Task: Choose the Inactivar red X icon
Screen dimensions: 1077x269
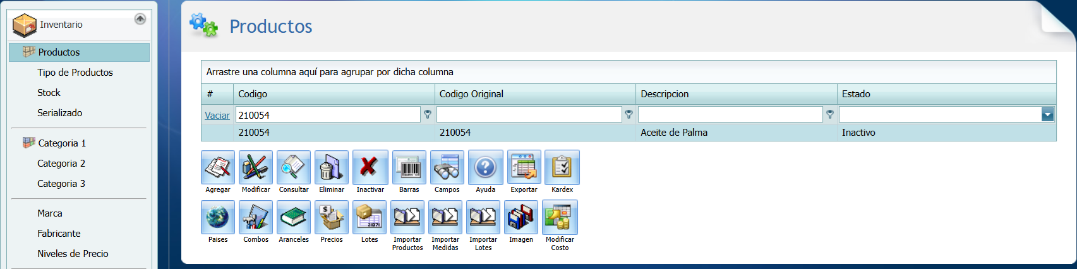Action: 370,167
